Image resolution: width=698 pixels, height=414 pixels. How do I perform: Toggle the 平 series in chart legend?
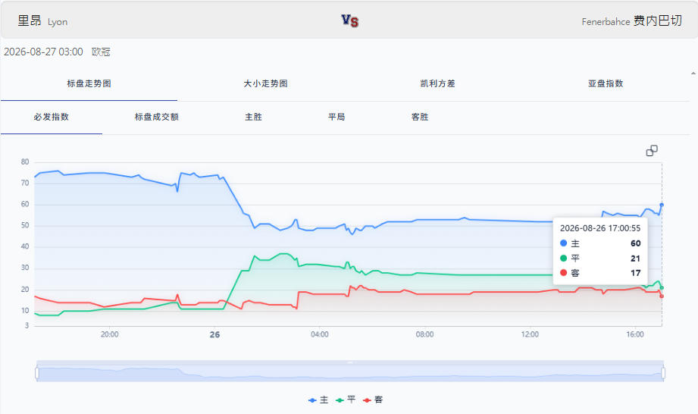coord(346,400)
